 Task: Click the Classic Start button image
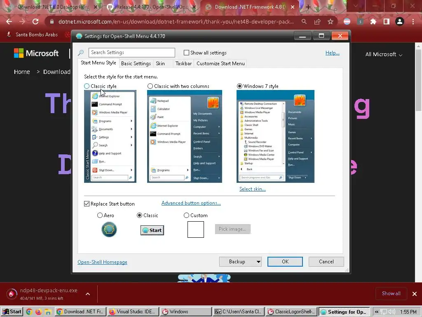click(152, 230)
